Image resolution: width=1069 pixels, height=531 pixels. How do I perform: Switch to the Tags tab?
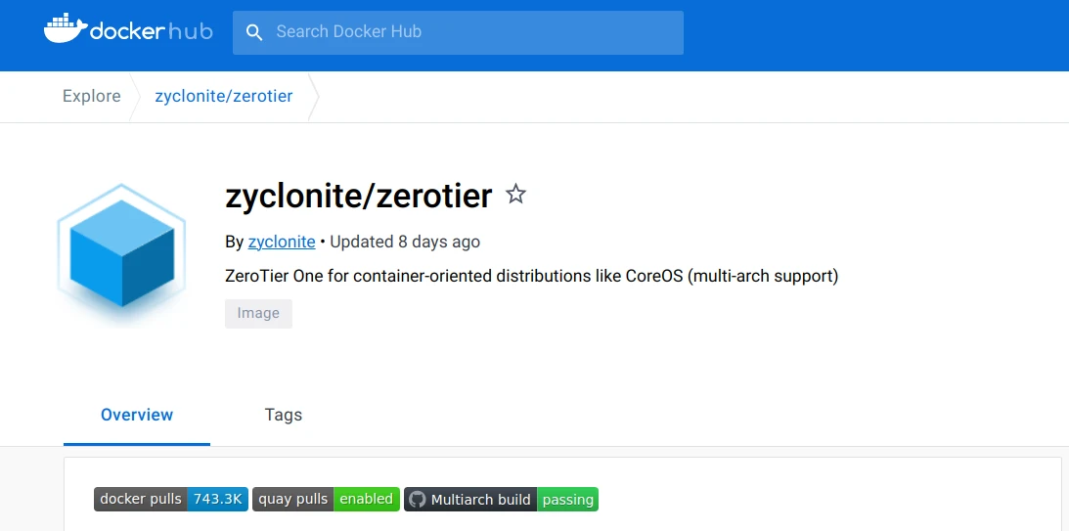coord(284,415)
